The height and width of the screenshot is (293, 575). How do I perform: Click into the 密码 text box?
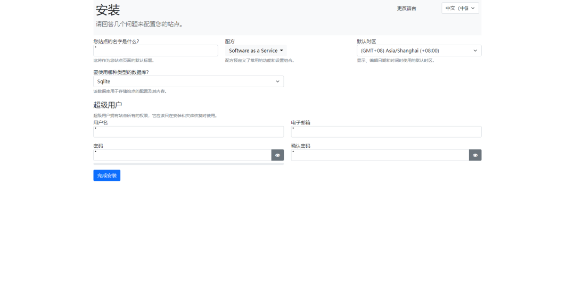[x=182, y=155]
